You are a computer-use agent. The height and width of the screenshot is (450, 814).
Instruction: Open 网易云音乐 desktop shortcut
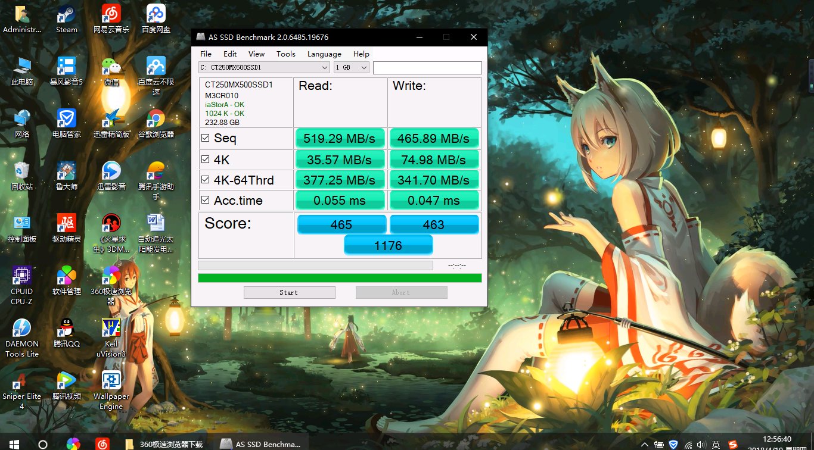111,18
